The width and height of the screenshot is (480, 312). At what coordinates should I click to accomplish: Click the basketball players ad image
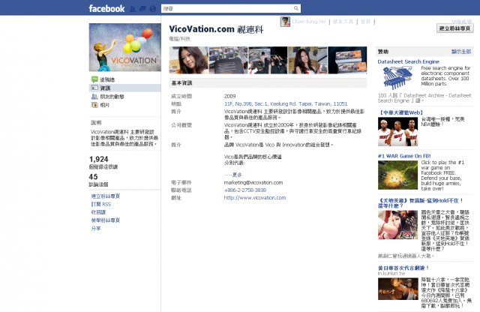[x=397, y=132]
